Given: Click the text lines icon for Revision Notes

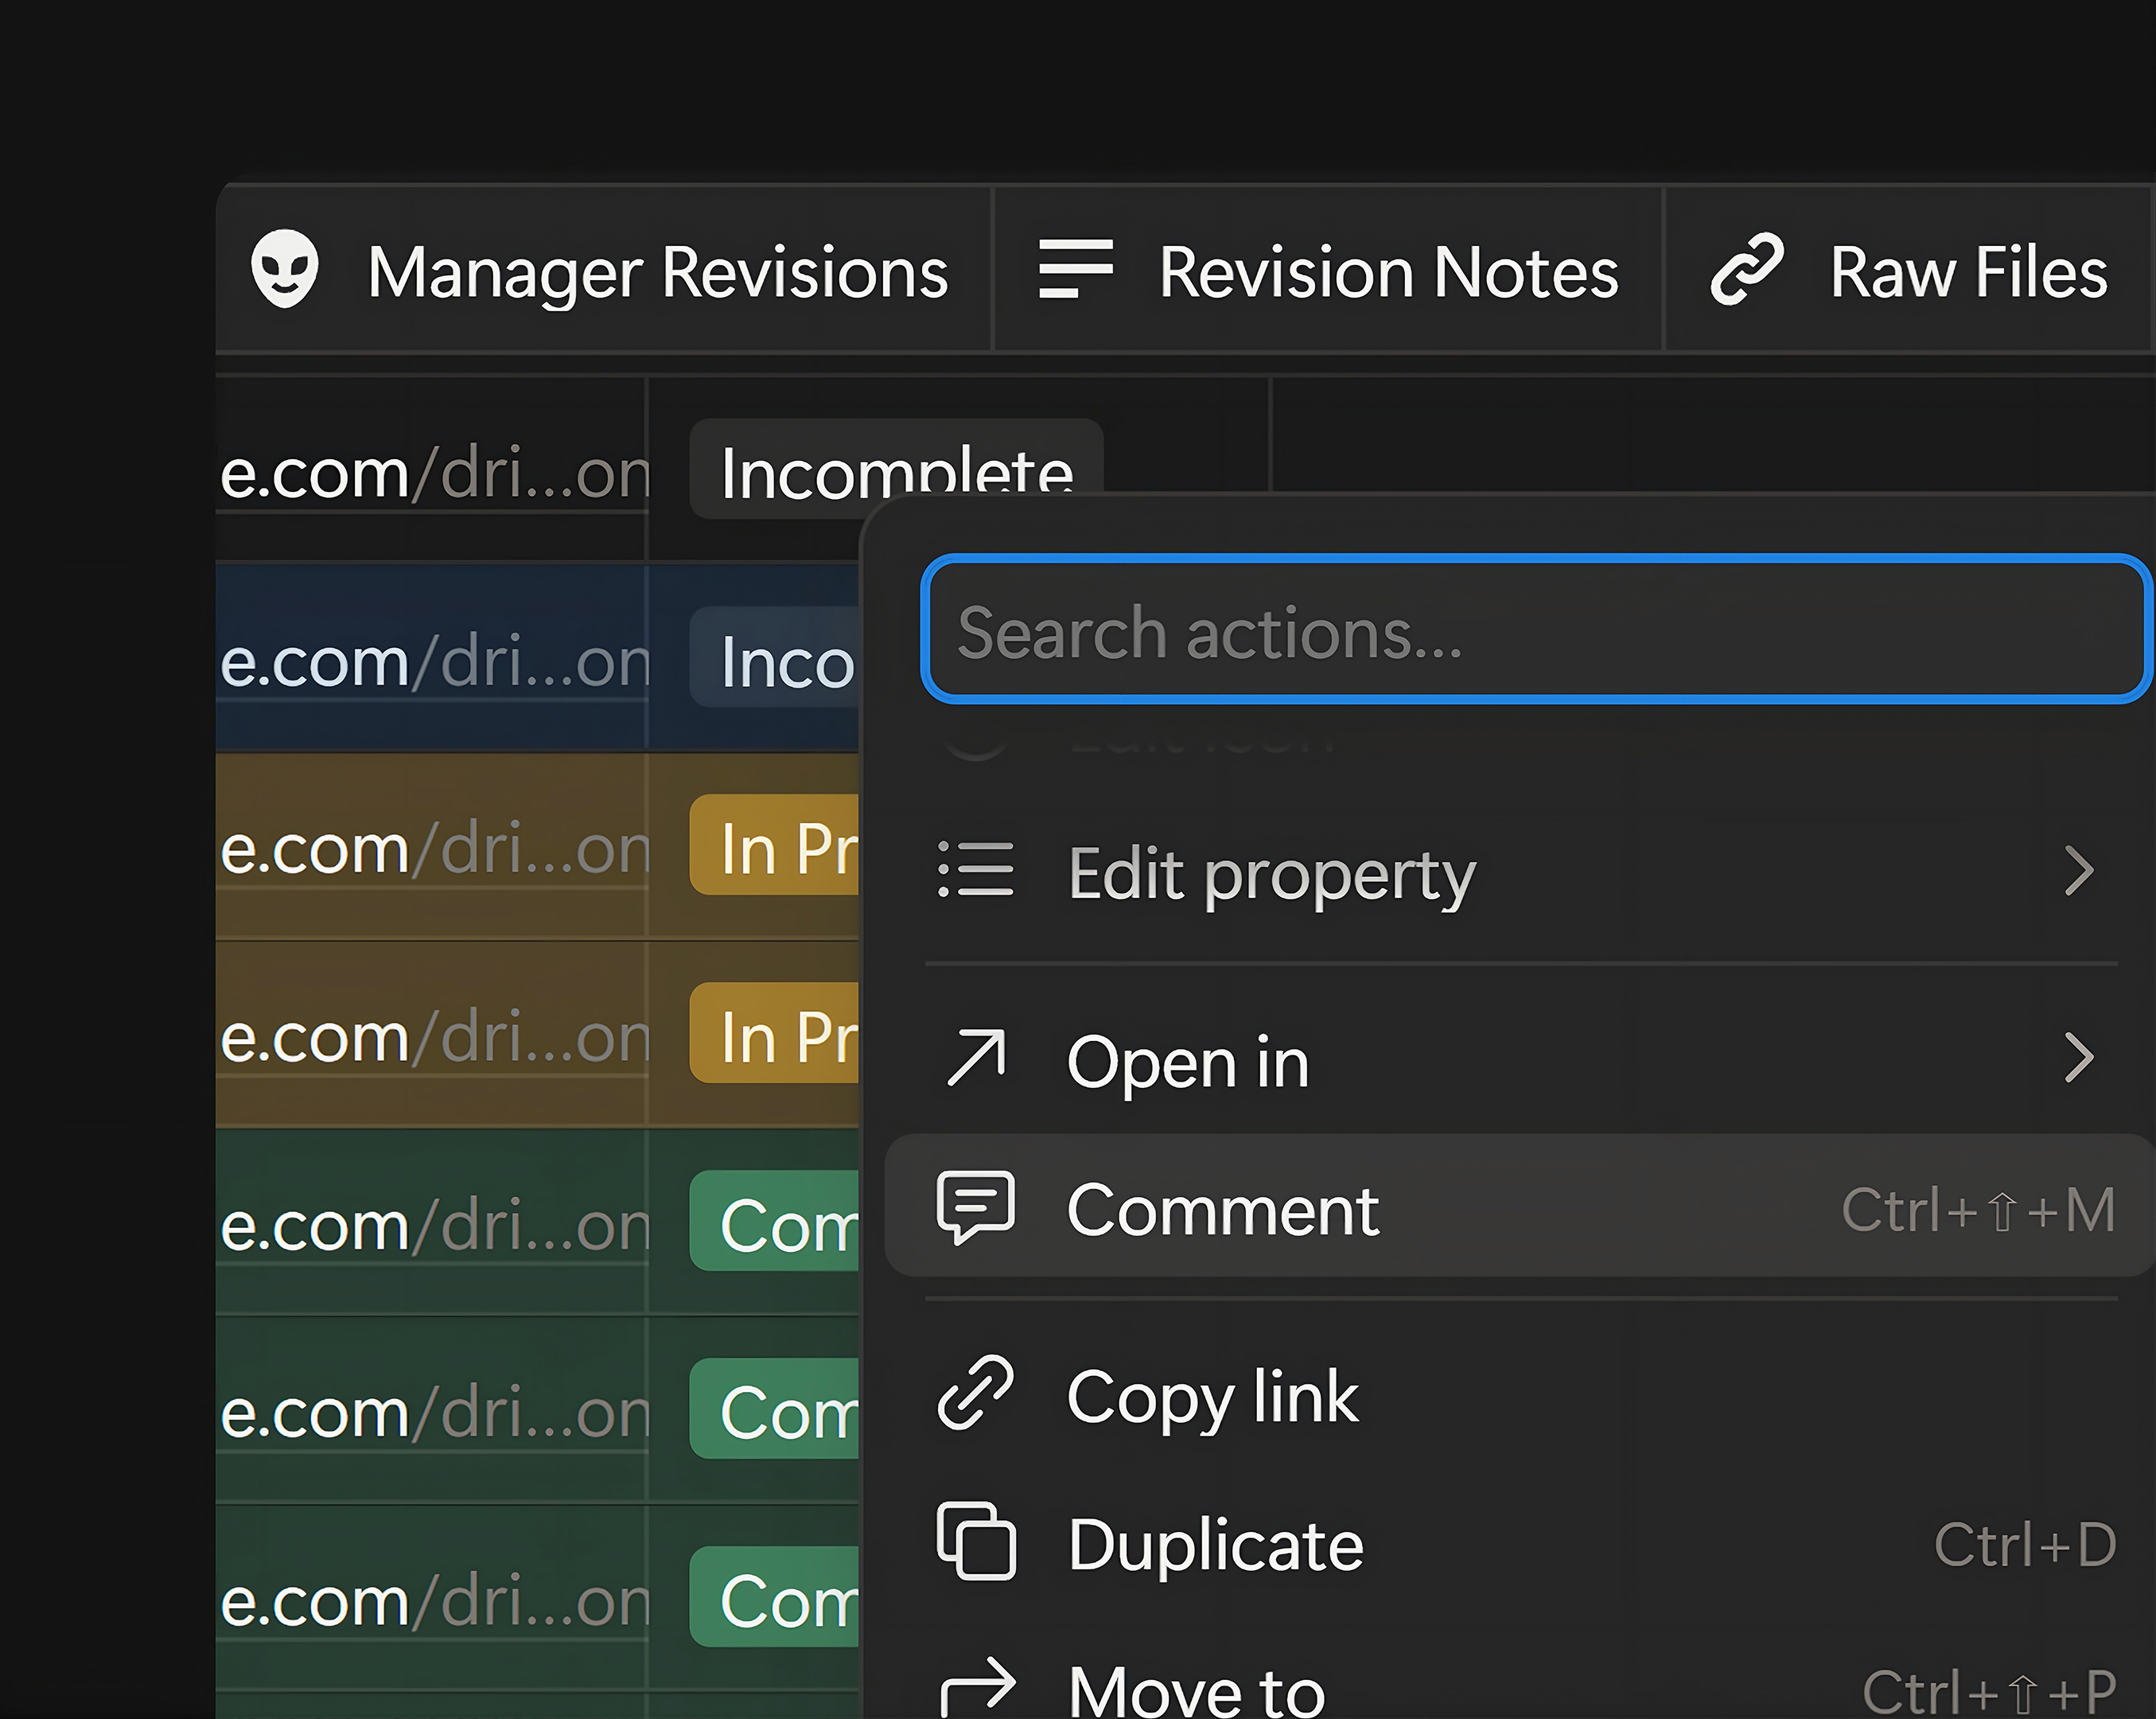Looking at the screenshot, I should tap(1076, 269).
